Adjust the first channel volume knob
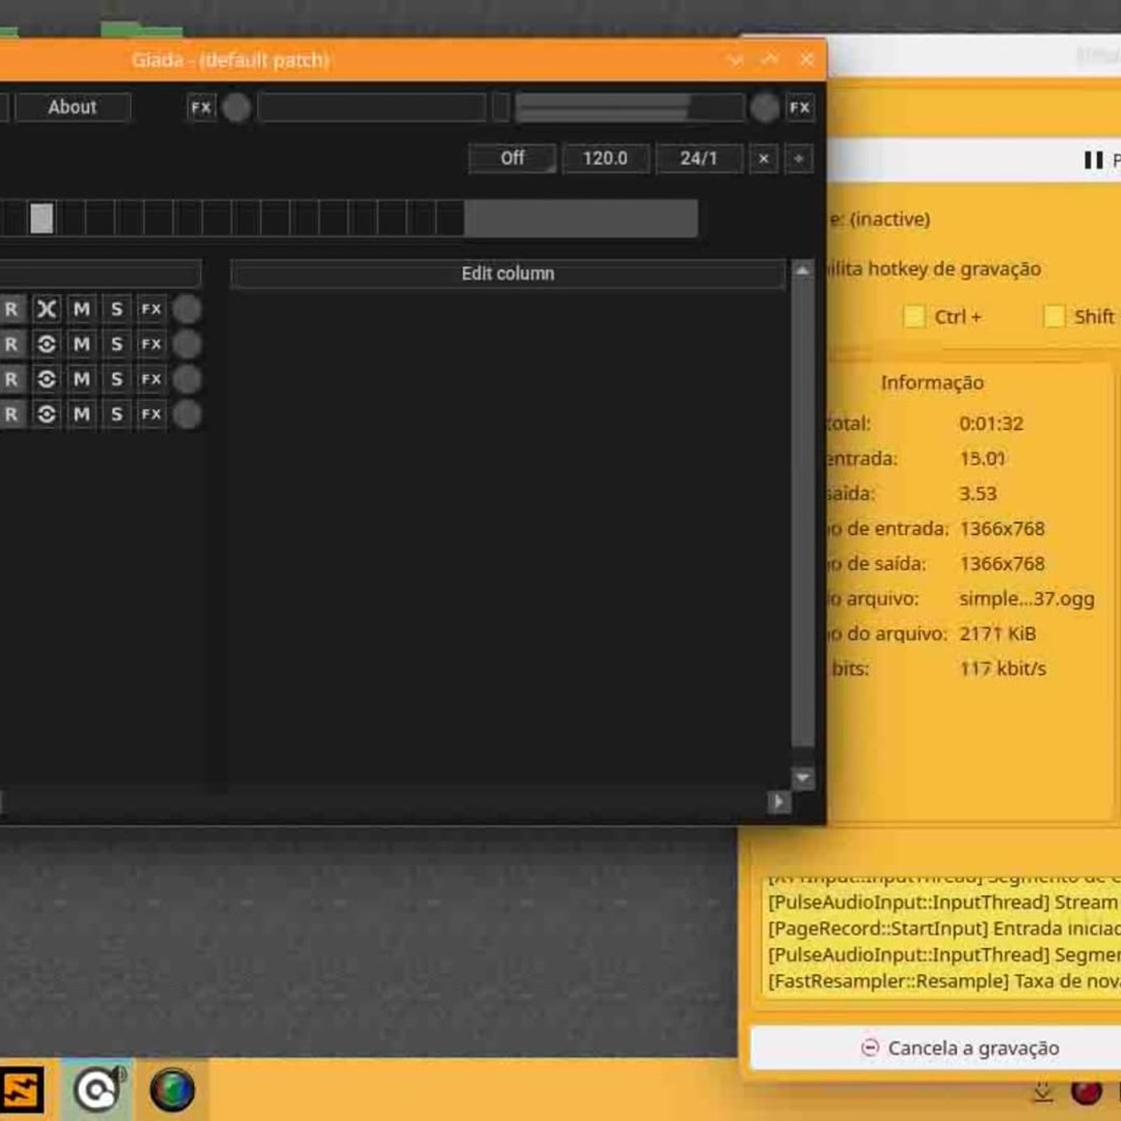1121x1121 pixels. click(x=187, y=309)
